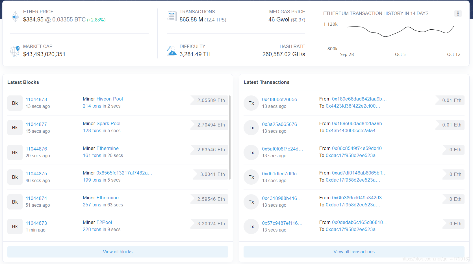Viewport: 473px width, 264px height.
Task: Click the Bk icon for block 11044873
Action: (15, 226)
